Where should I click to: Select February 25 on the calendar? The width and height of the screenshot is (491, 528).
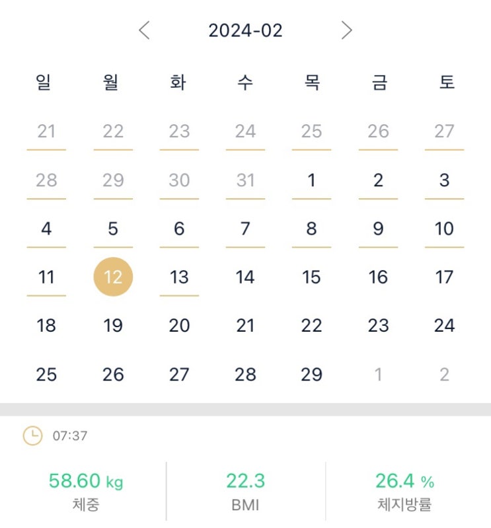pos(46,375)
